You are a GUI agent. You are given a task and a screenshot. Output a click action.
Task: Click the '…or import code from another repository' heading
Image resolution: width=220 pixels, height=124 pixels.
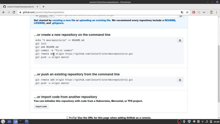click(x=65, y=97)
